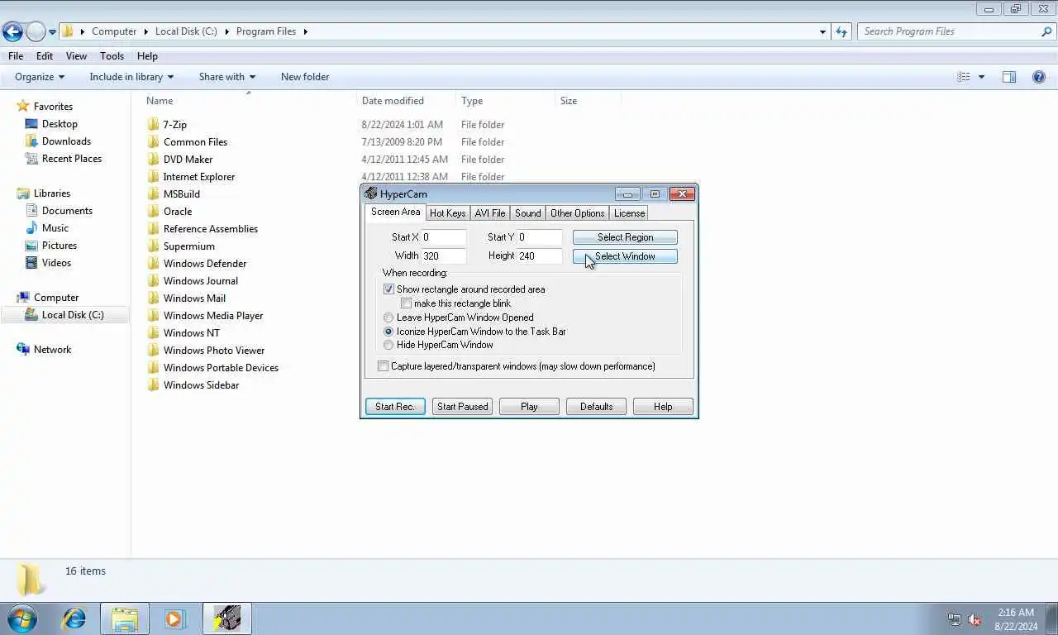Open Include in library dropdown

pos(131,77)
